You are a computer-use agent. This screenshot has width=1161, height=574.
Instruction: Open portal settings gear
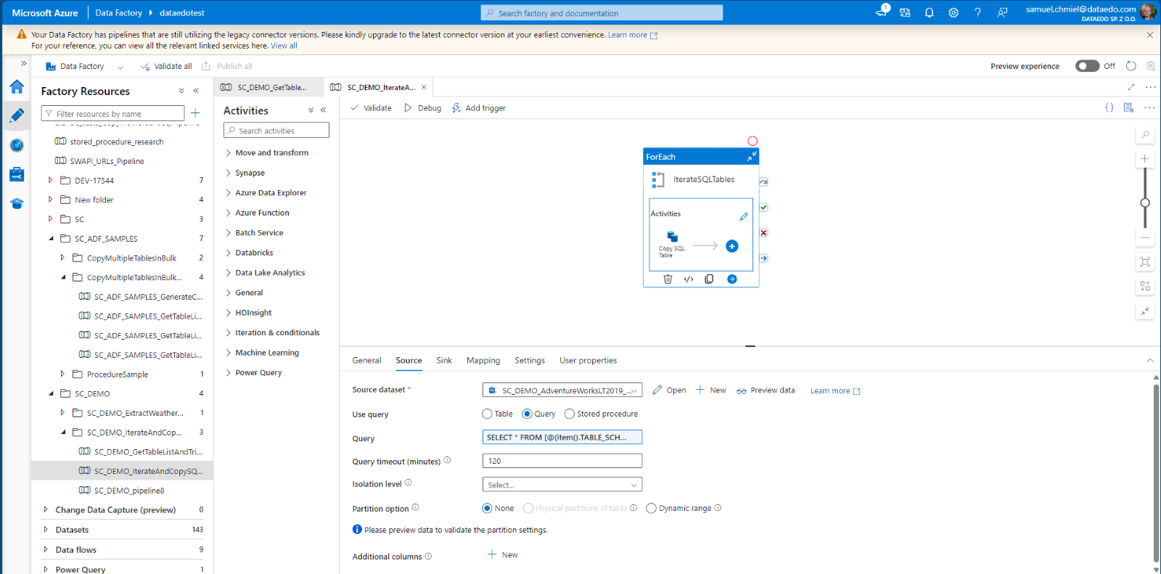(x=953, y=12)
